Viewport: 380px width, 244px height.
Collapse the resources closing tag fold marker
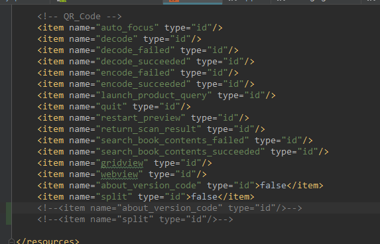tap(11, 241)
